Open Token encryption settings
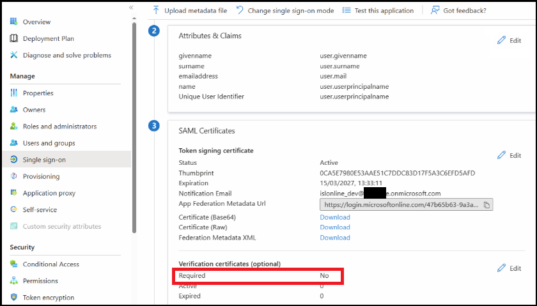This screenshot has height=306, width=537. (49, 298)
